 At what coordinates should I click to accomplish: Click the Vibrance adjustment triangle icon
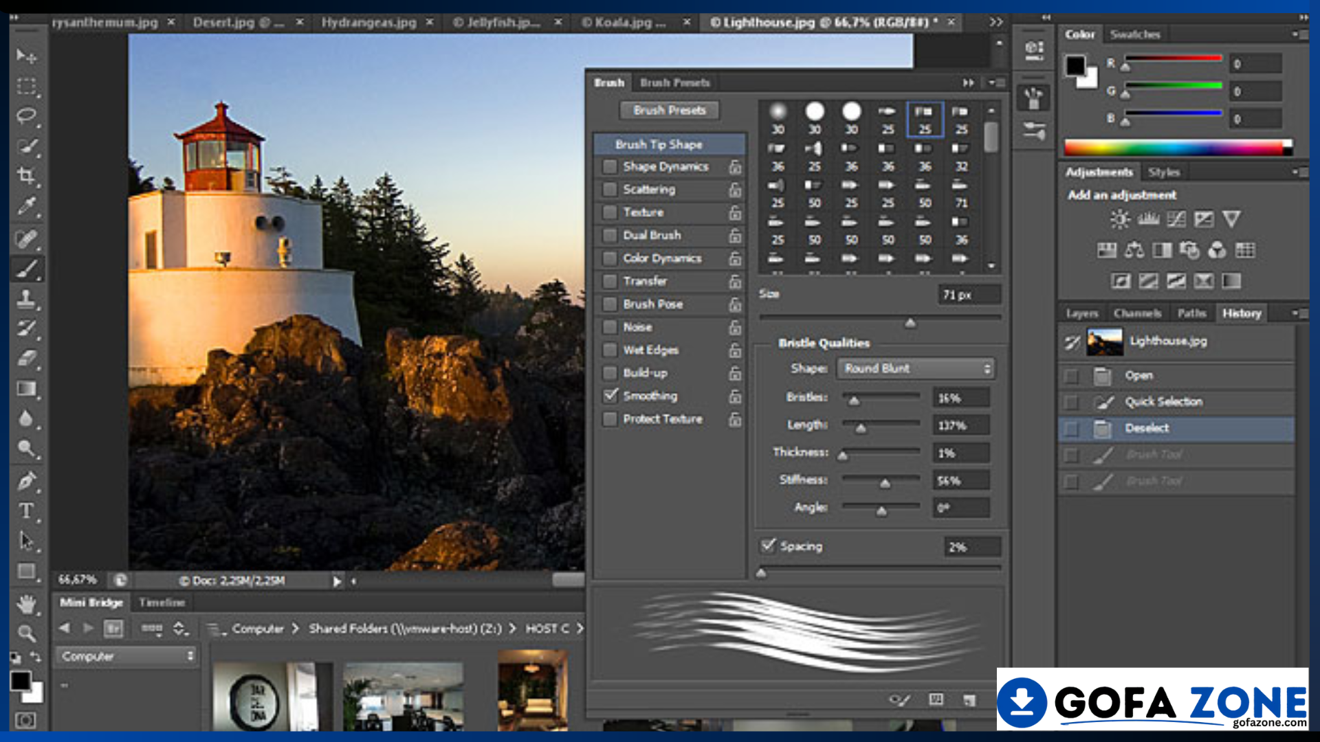pyautogui.click(x=1231, y=219)
